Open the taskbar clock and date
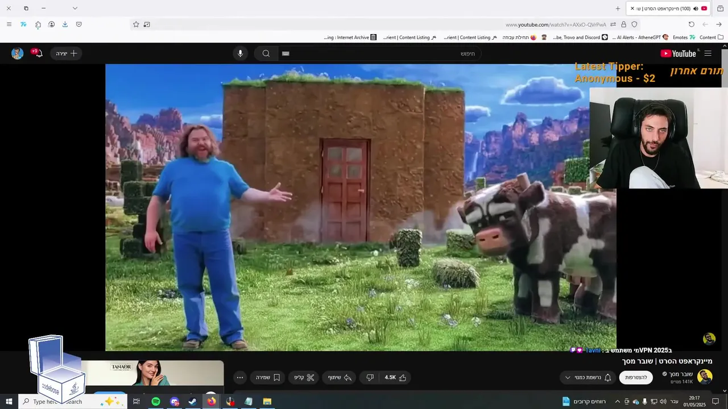This screenshot has width=728, height=409. [x=694, y=402]
